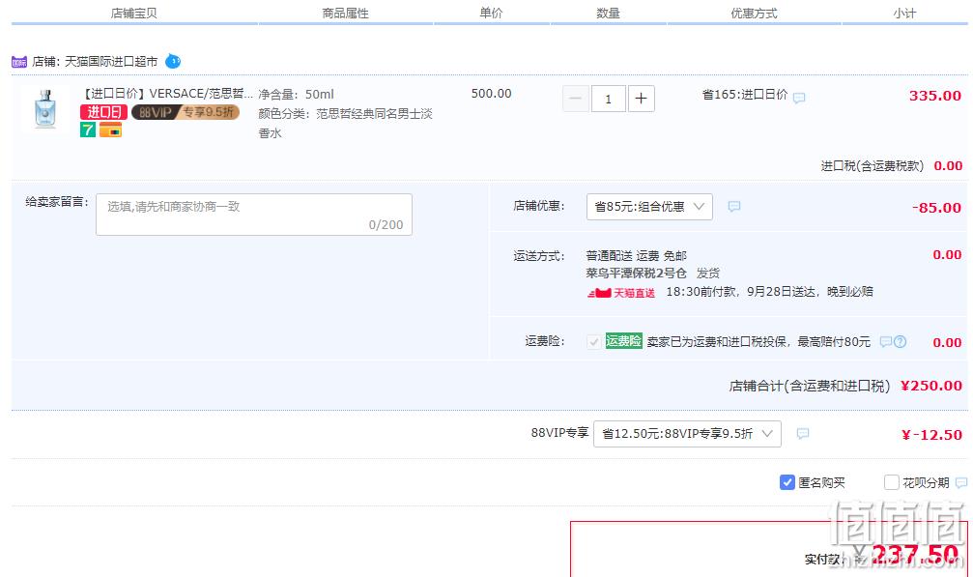Click the 进口税(含运费税款) label
Image resolution: width=973 pixels, height=577 pixels.
[872, 165]
